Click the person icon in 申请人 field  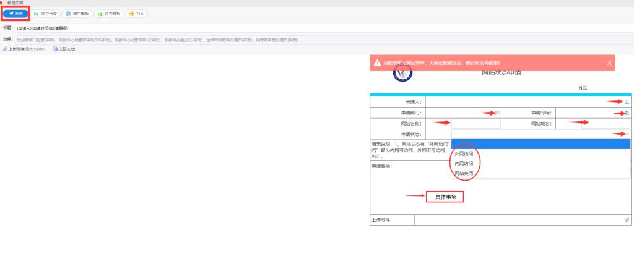627,101
